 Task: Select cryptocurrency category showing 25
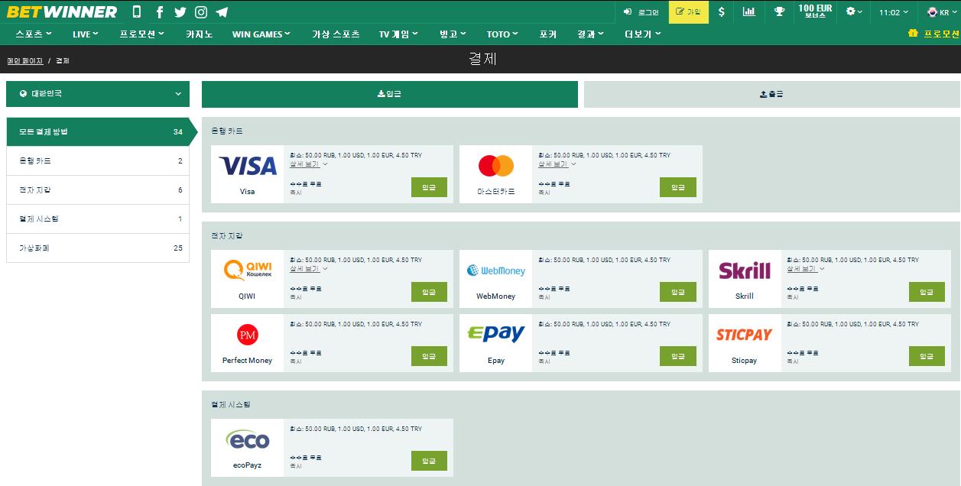coord(98,248)
